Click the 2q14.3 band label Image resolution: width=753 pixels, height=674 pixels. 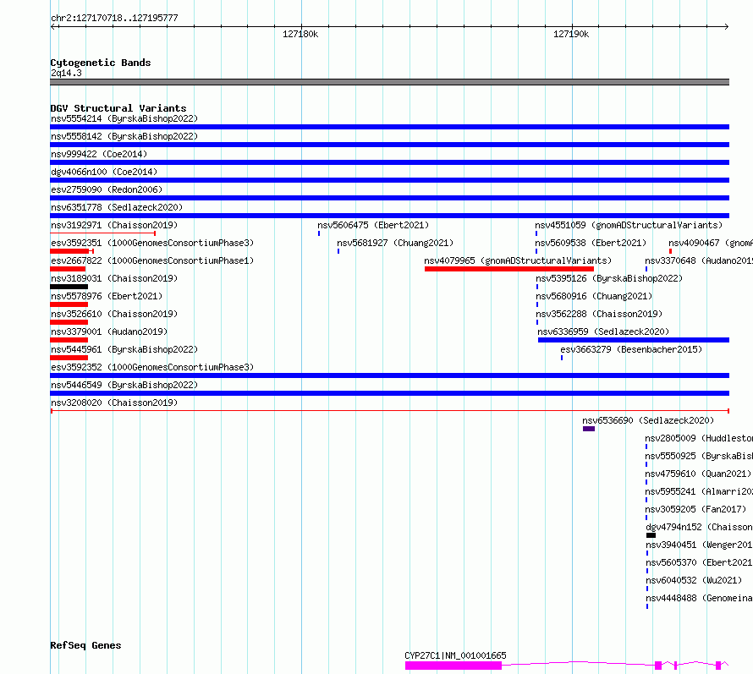pyautogui.click(x=66, y=73)
